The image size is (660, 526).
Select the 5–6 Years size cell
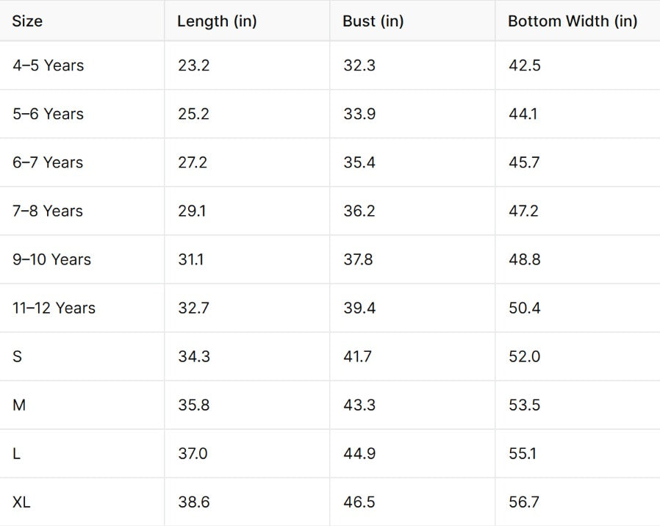coord(48,114)
